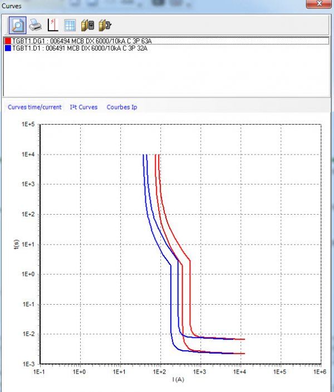
Task: Close the Curves window
Action: 320,4
